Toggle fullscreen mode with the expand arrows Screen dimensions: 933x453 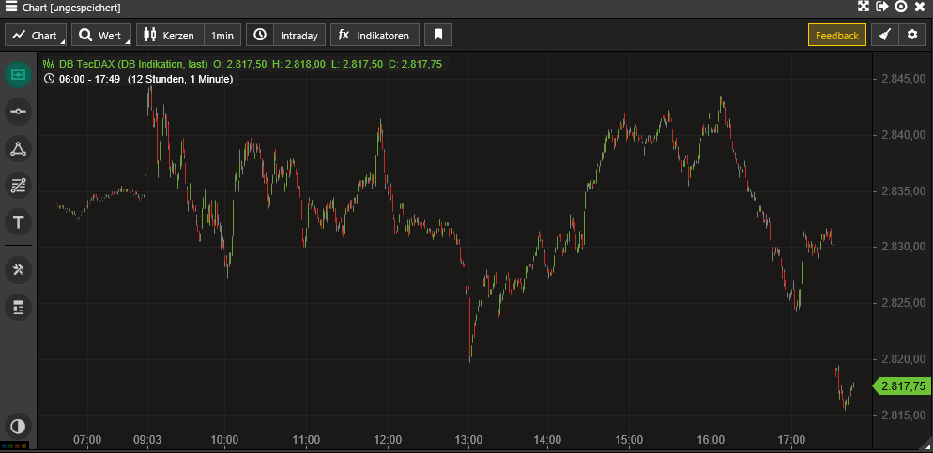pos(864,7)
